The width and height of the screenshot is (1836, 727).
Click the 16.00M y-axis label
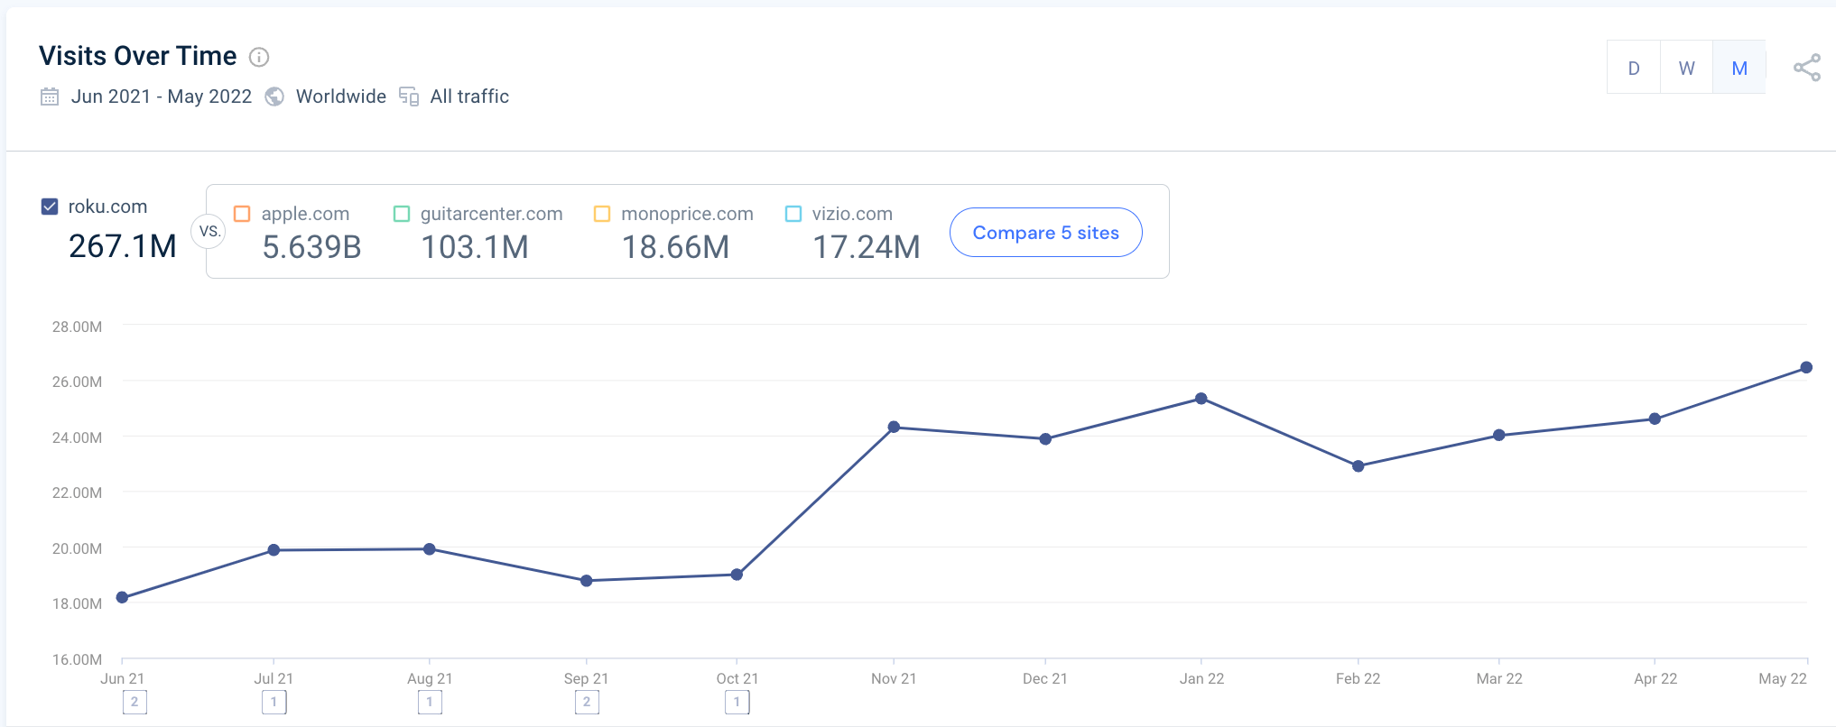click(77, 659)
